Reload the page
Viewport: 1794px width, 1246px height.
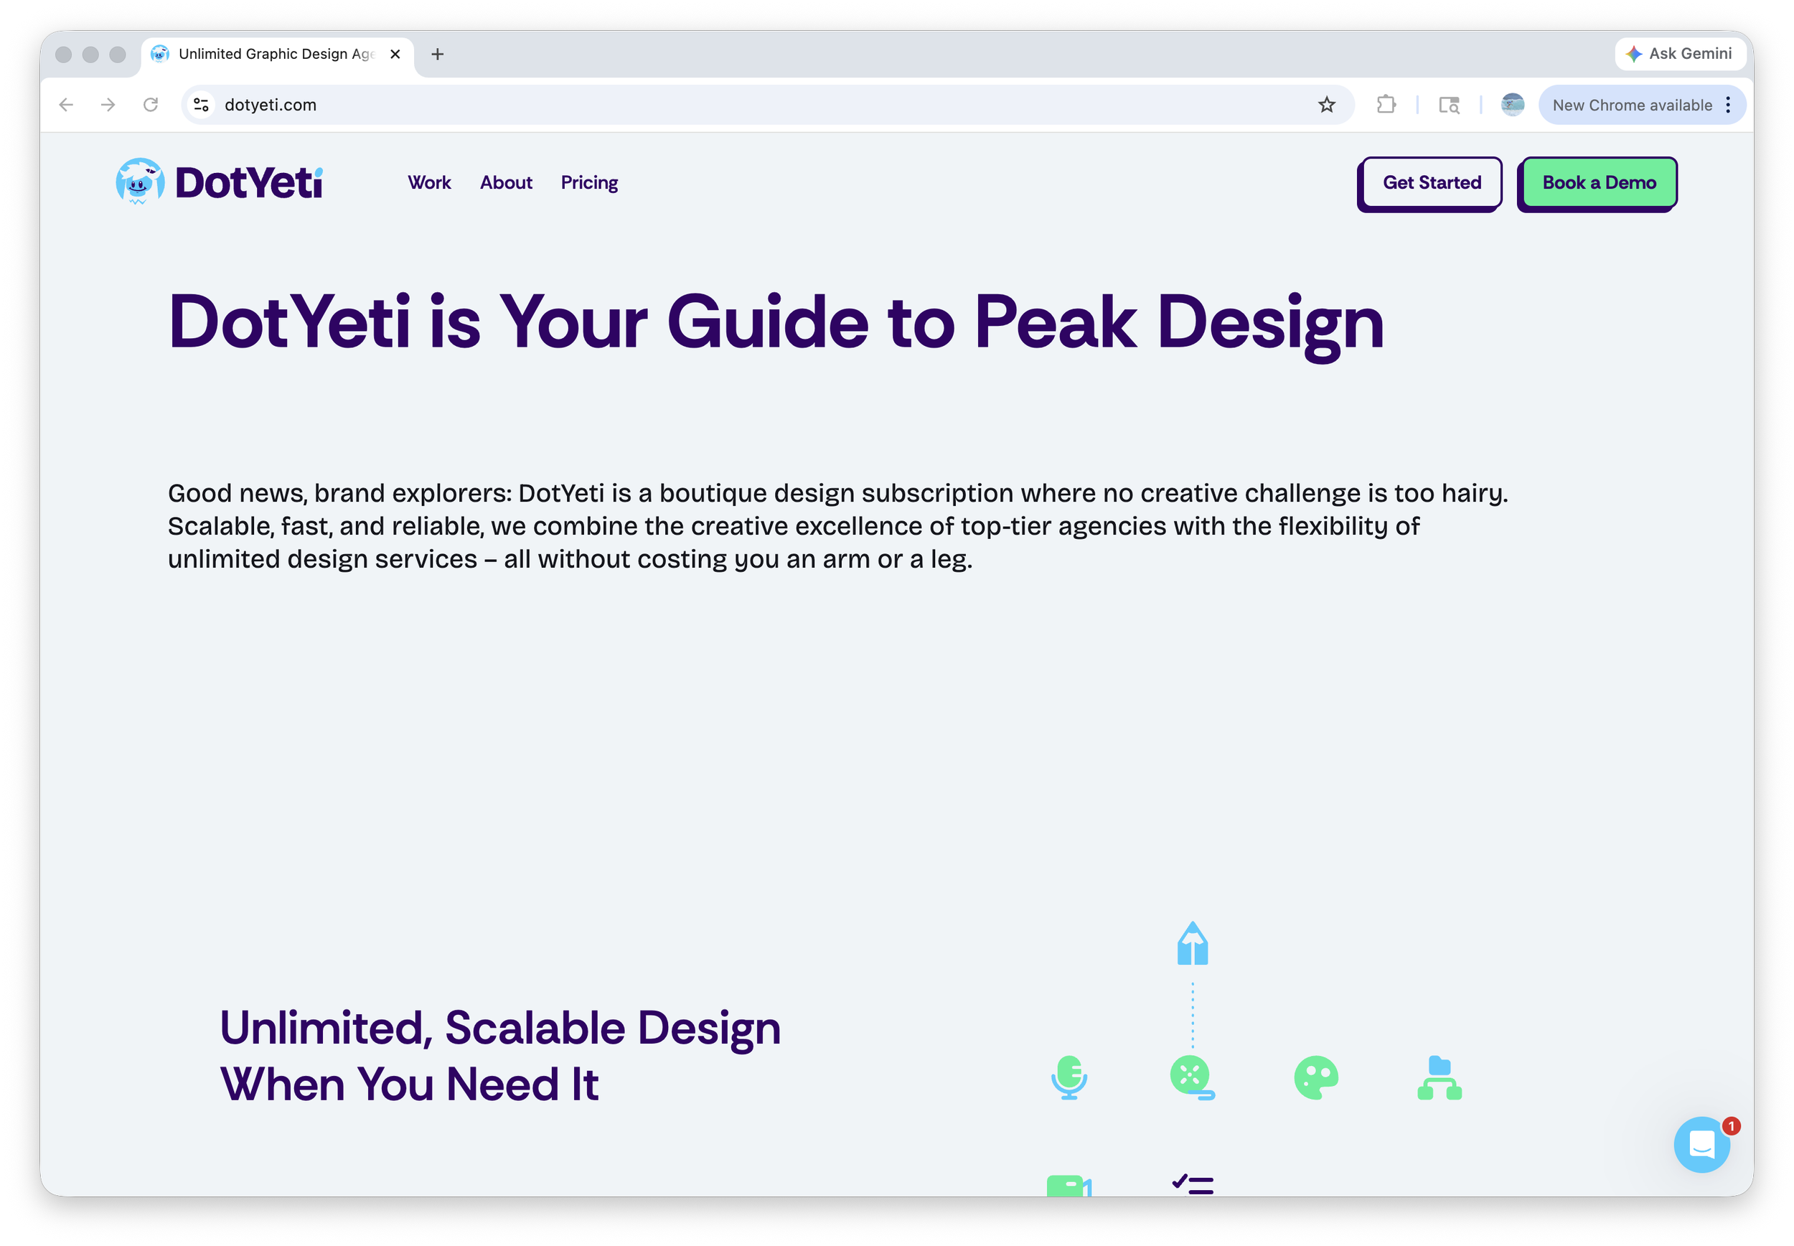(151, 105)
